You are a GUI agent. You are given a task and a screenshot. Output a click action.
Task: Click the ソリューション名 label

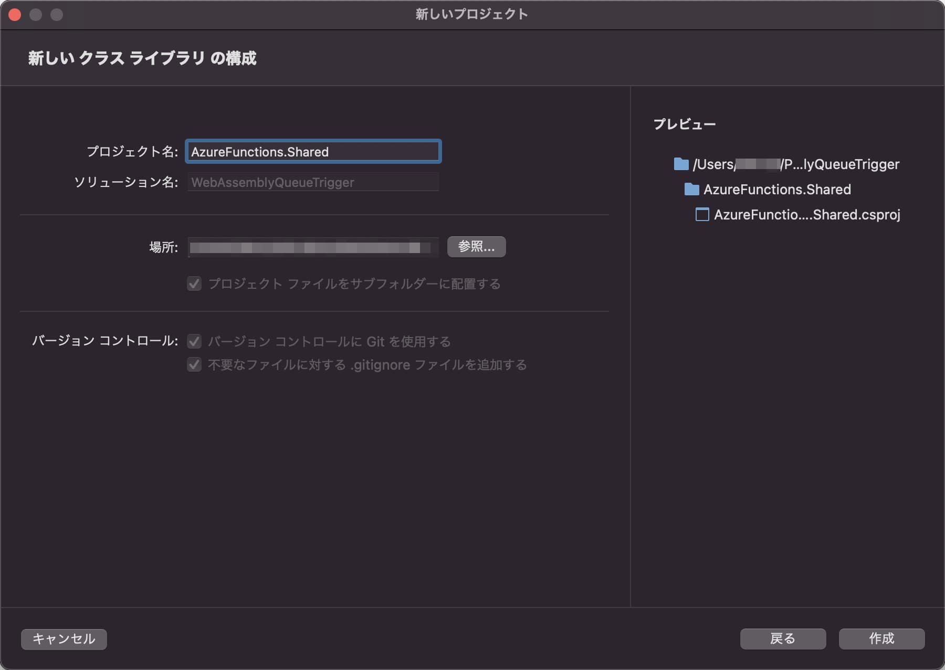126,182
